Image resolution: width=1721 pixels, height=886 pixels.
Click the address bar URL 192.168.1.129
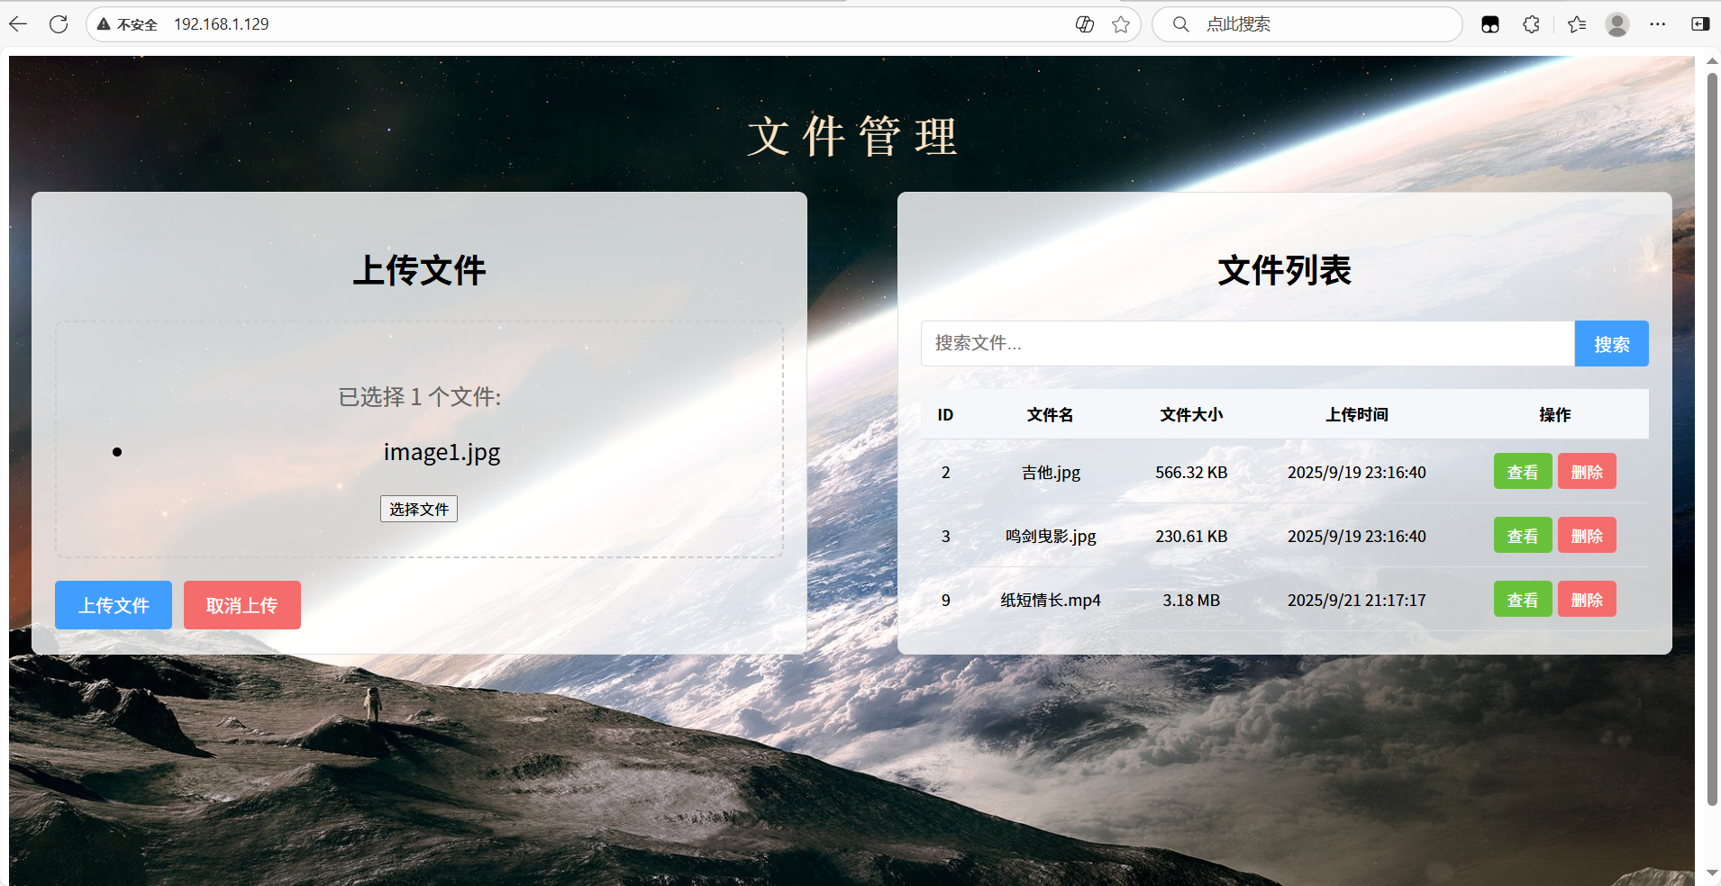click(222, 24)
